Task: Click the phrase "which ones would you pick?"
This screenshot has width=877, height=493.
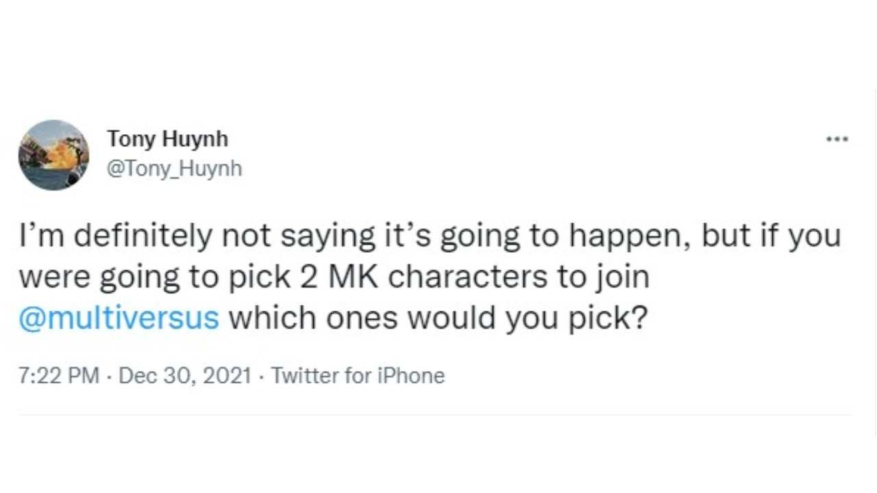Action: 437,319
